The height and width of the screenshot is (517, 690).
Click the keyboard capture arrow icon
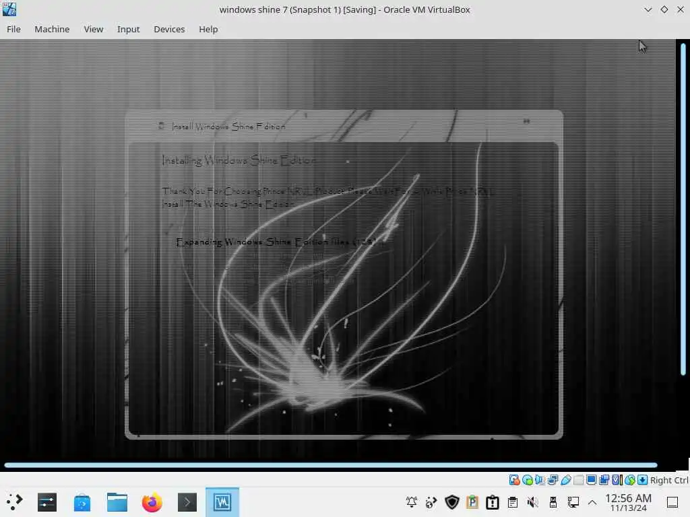coord(642,480)
